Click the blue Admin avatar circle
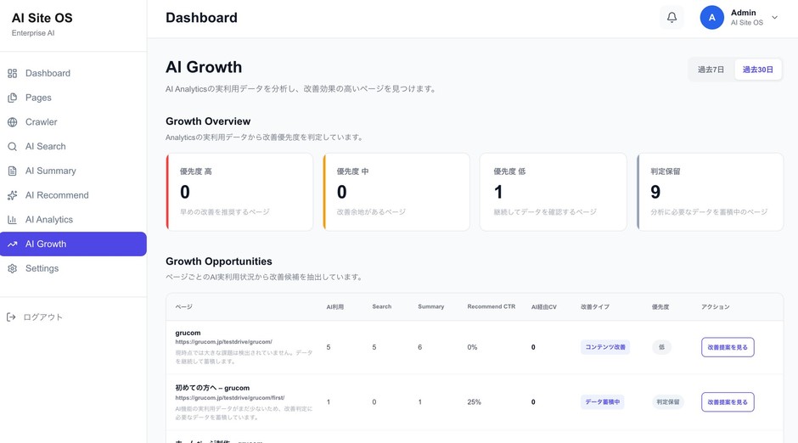Screen dimensions: 798x443 (x=712, y=17)
